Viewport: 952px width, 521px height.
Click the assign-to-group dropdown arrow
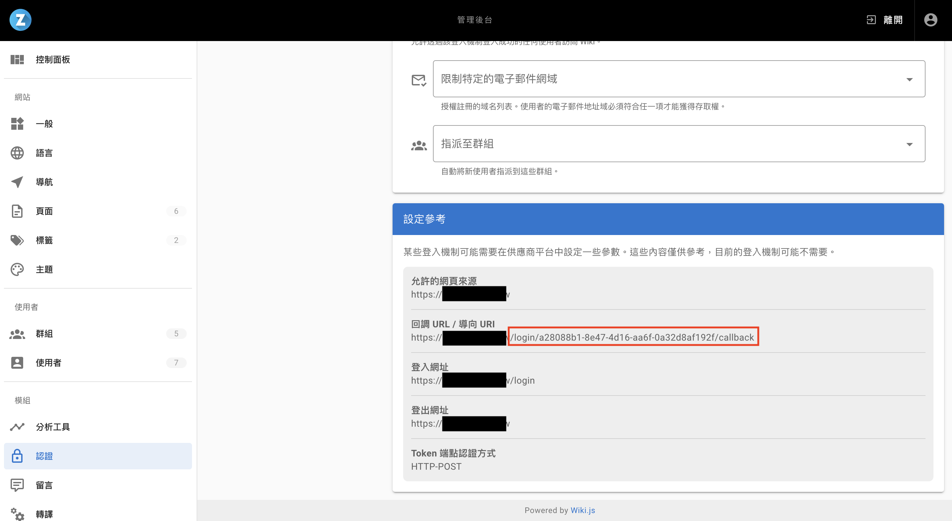pyautogui.click(x=910, y=144)
